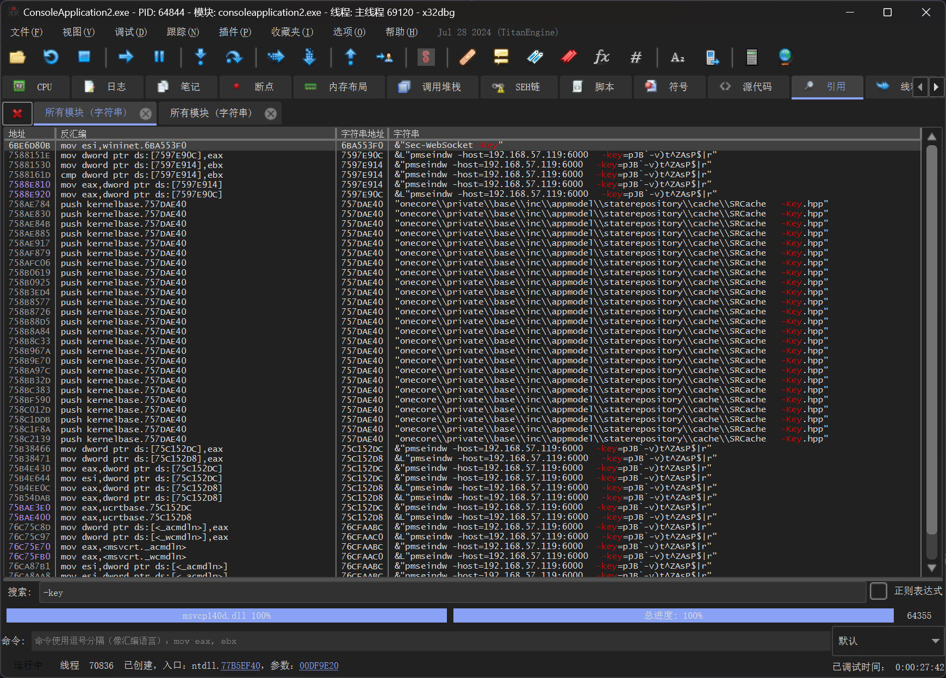
Task: Open the comments toolbar icon
Action: coord(501,57)
